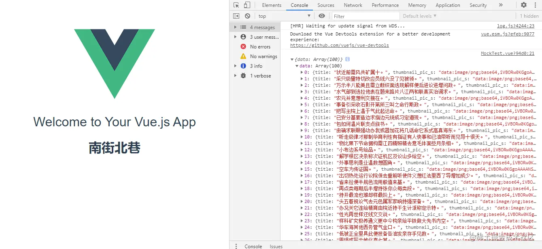This screenshot has width=542, height=249.
Task: Expand array item 0
Action: coord(302,72)
